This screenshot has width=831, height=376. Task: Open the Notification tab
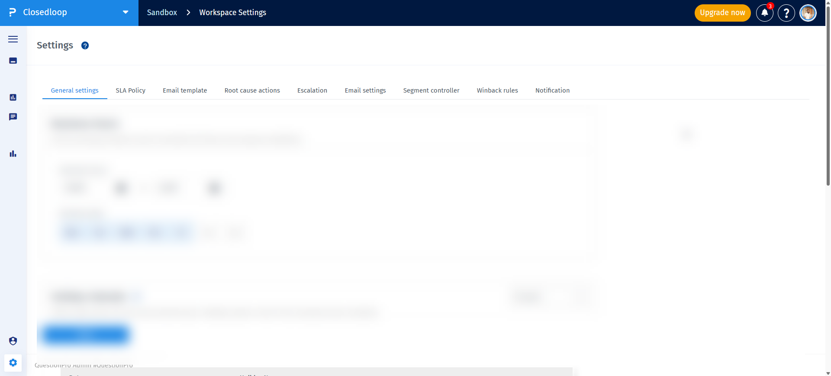pos(552,90)
